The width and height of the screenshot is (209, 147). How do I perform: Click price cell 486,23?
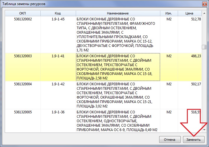190,67
